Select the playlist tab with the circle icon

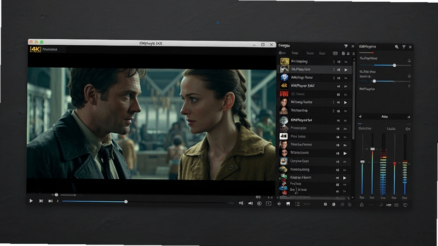[282, 53]
